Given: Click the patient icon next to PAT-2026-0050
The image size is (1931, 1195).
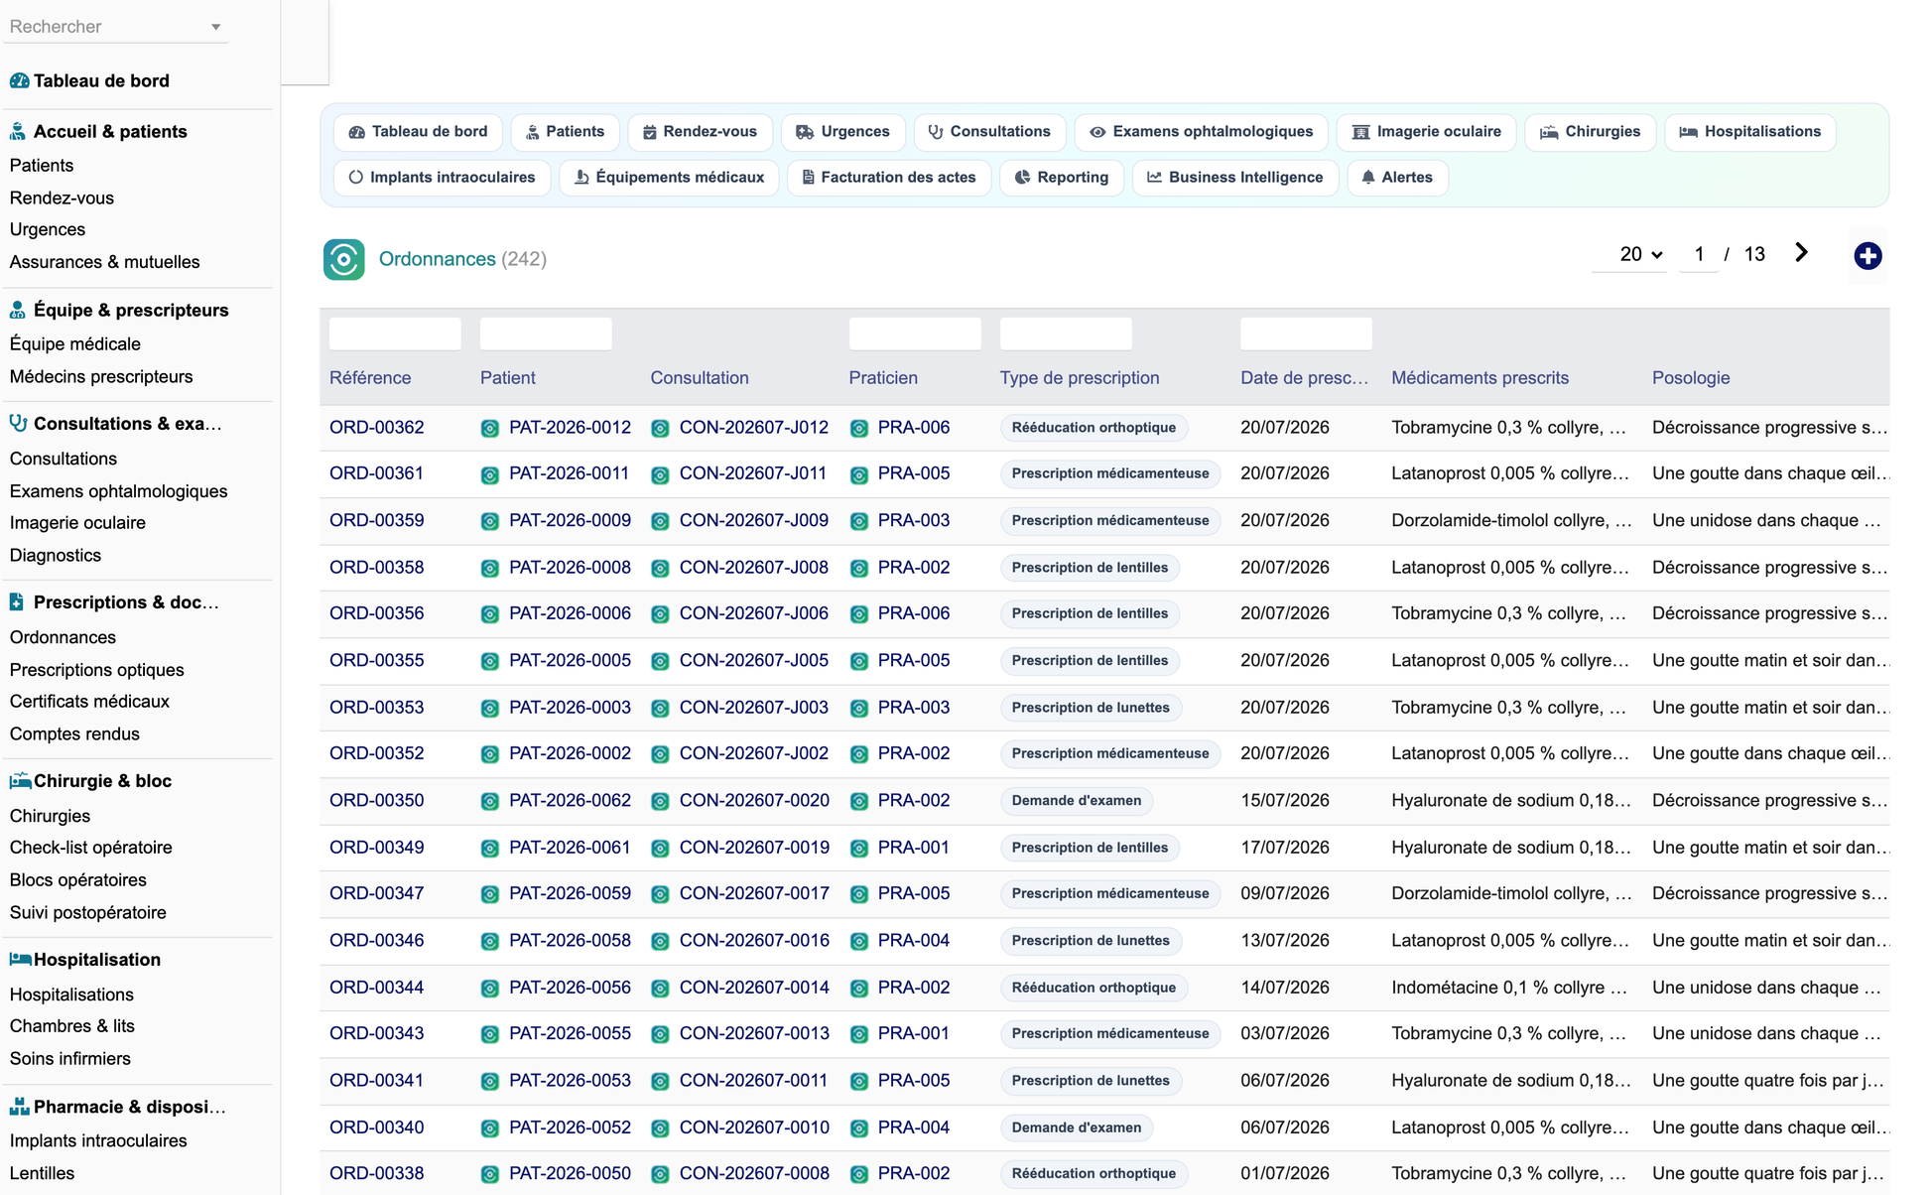Looking at the screenshot, I should 490,1174.
